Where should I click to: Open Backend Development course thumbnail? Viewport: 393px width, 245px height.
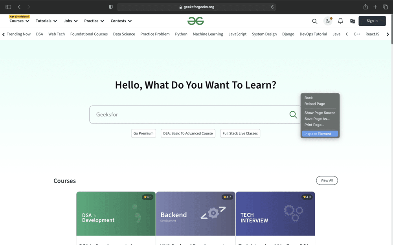pyautogui.click(x=195, y=214)
